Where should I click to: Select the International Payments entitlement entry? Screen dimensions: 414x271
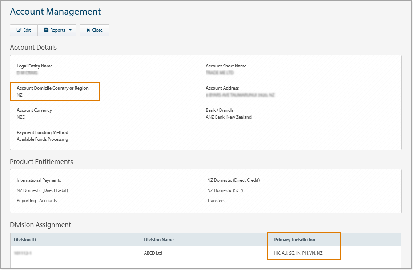click(39, 180)
